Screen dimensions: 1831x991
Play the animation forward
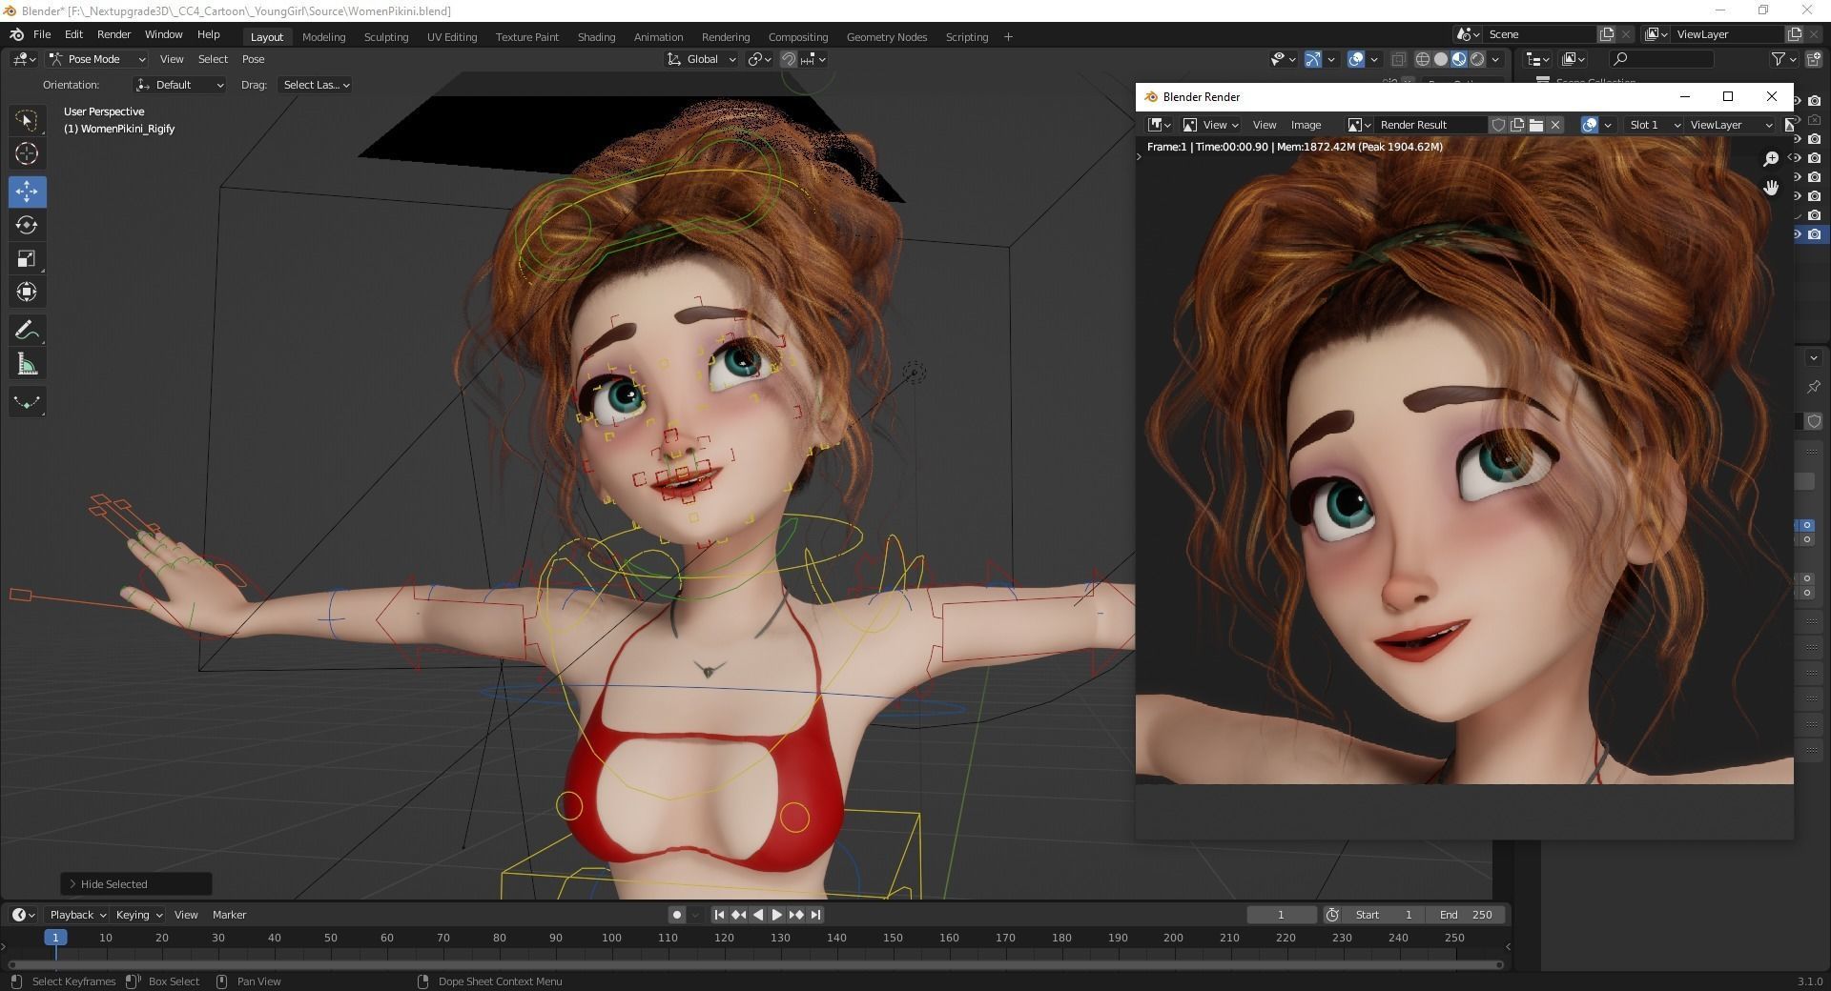[x=776, y=915]
